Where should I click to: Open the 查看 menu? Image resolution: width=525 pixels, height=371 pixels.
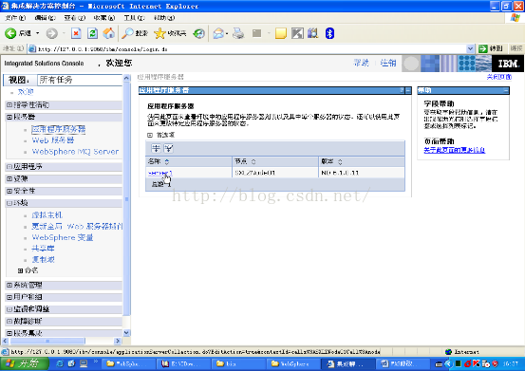75,18
